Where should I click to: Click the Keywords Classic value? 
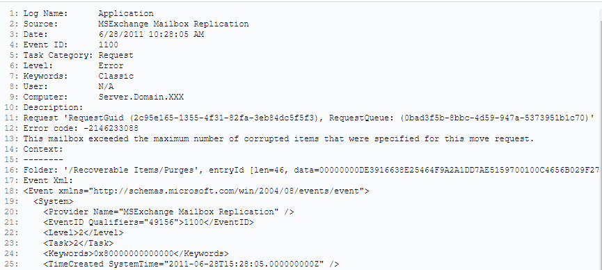tap(116, 76)
